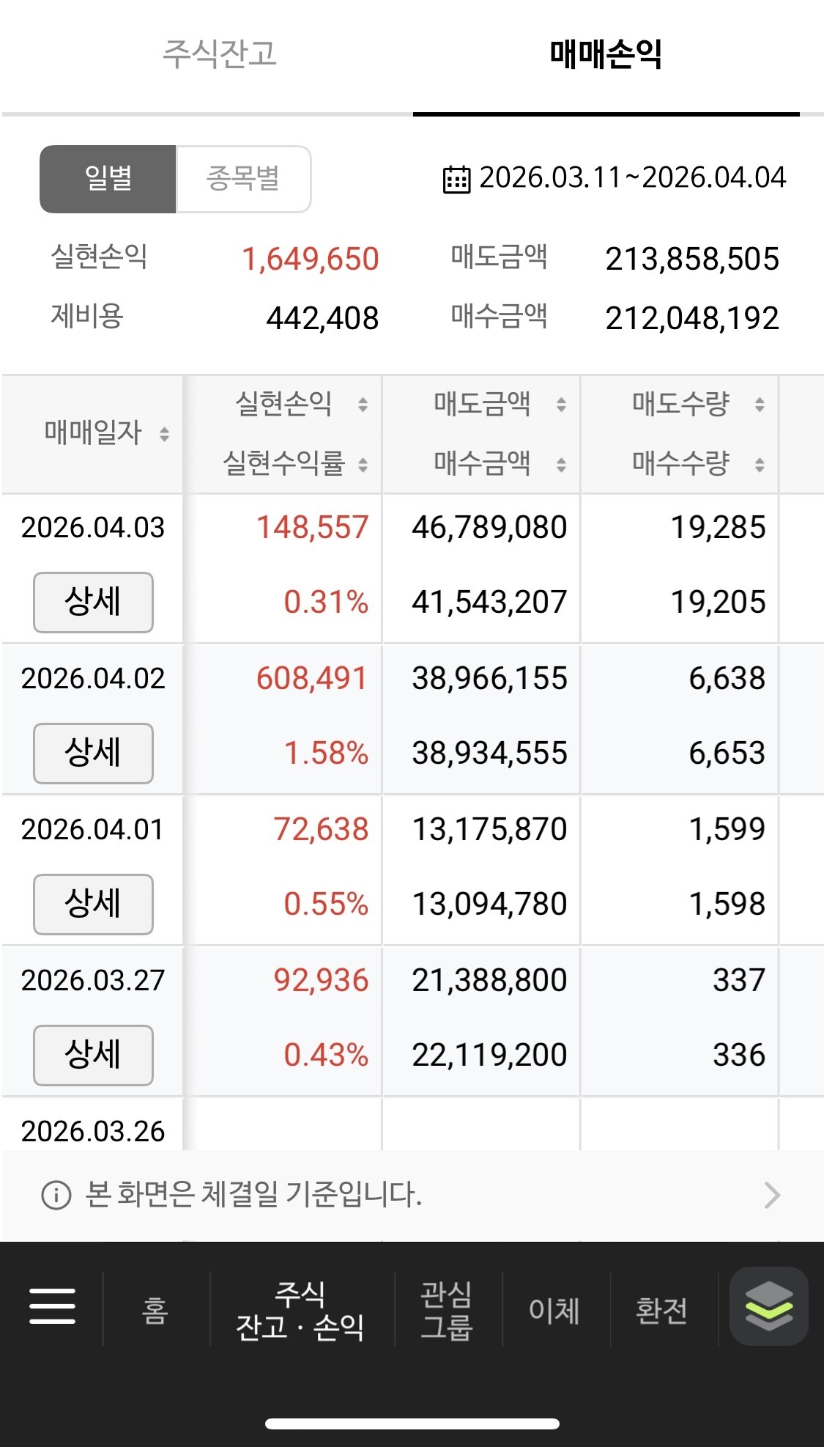Sort by 매매일자 arrows
This screenshot has height=1447, width=824.
[164, 434]
